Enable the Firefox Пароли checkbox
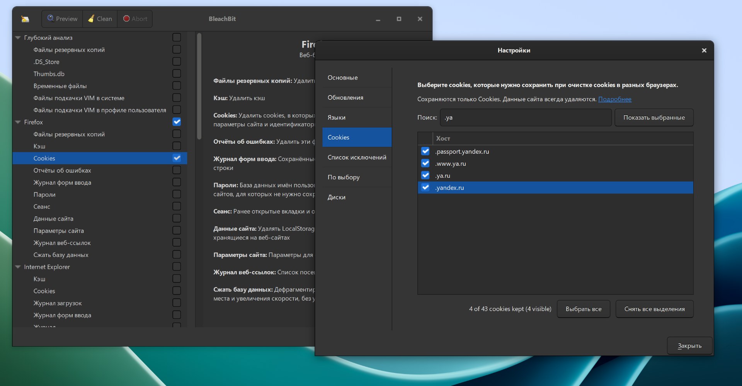The height and width of the screenshot is (386, 742). coord(177,194)
